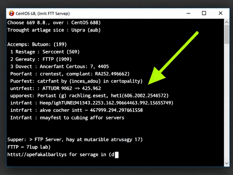Click the scroll down arrow on the scrollbar

pos(227,163)
